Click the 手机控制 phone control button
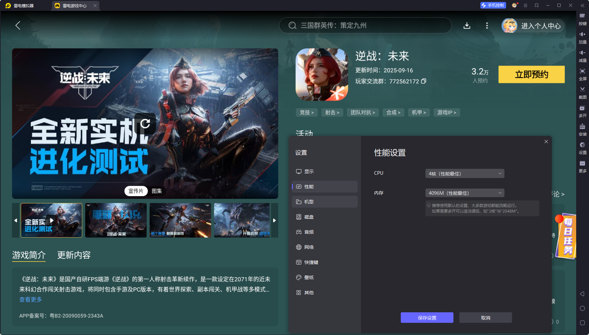 pos(493,5)
